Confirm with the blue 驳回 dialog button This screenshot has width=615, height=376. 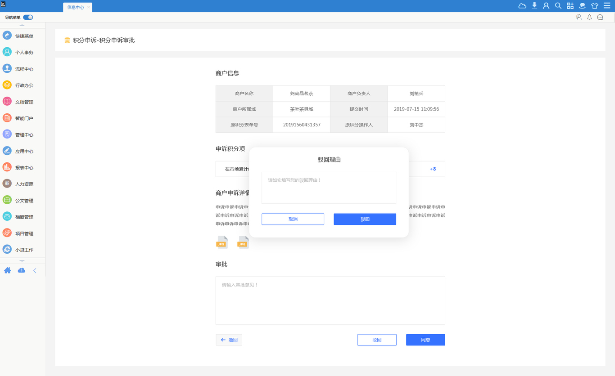(x=365, y=219)
